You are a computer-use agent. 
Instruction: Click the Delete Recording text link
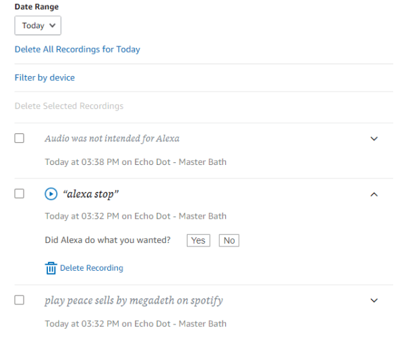click(92, 268)
